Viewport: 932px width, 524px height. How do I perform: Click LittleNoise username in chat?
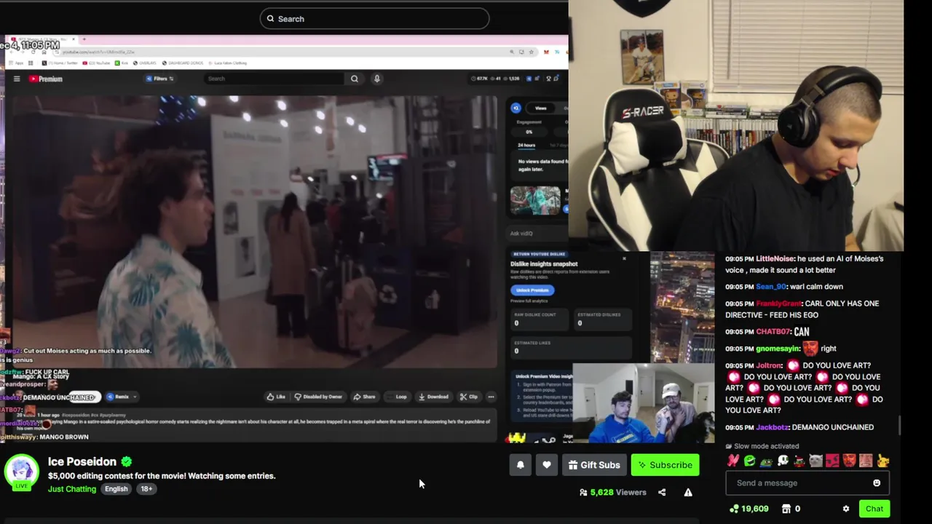[775, 259]
